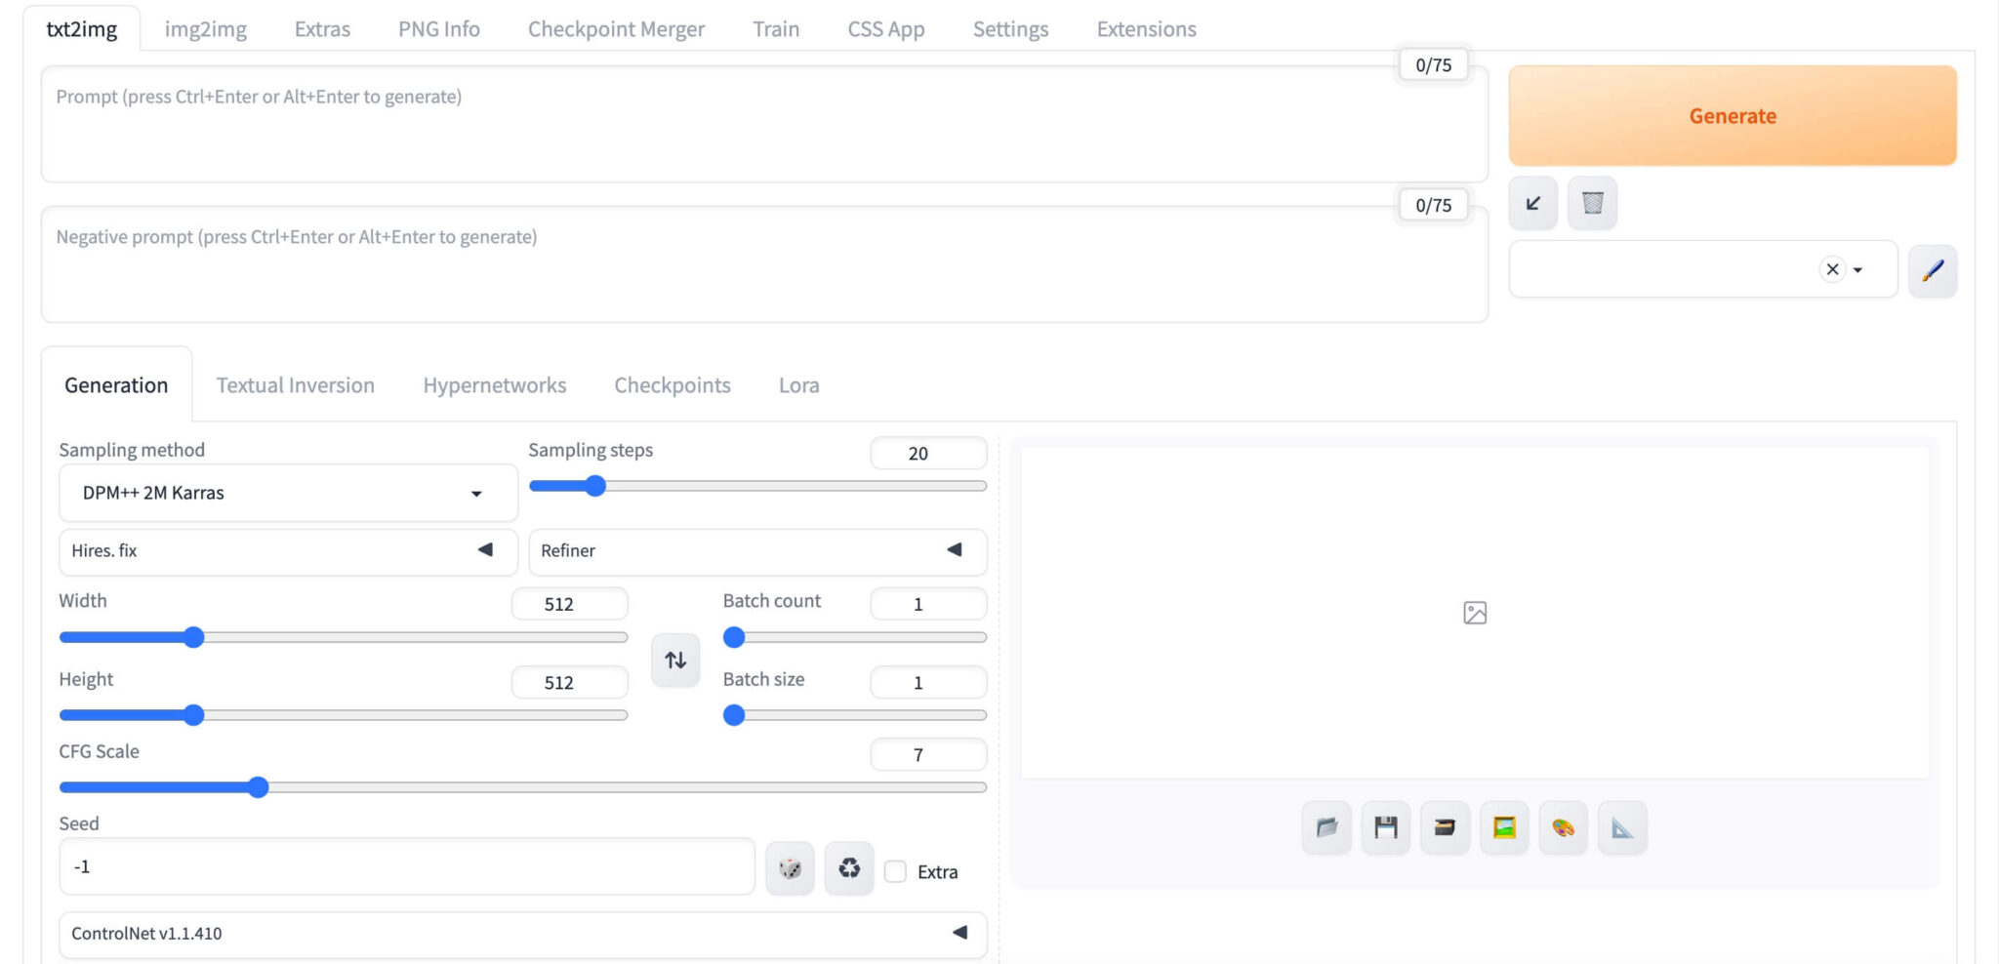Send image to inpaint palette icon

pyautogui.click(x=1563, y=827)
